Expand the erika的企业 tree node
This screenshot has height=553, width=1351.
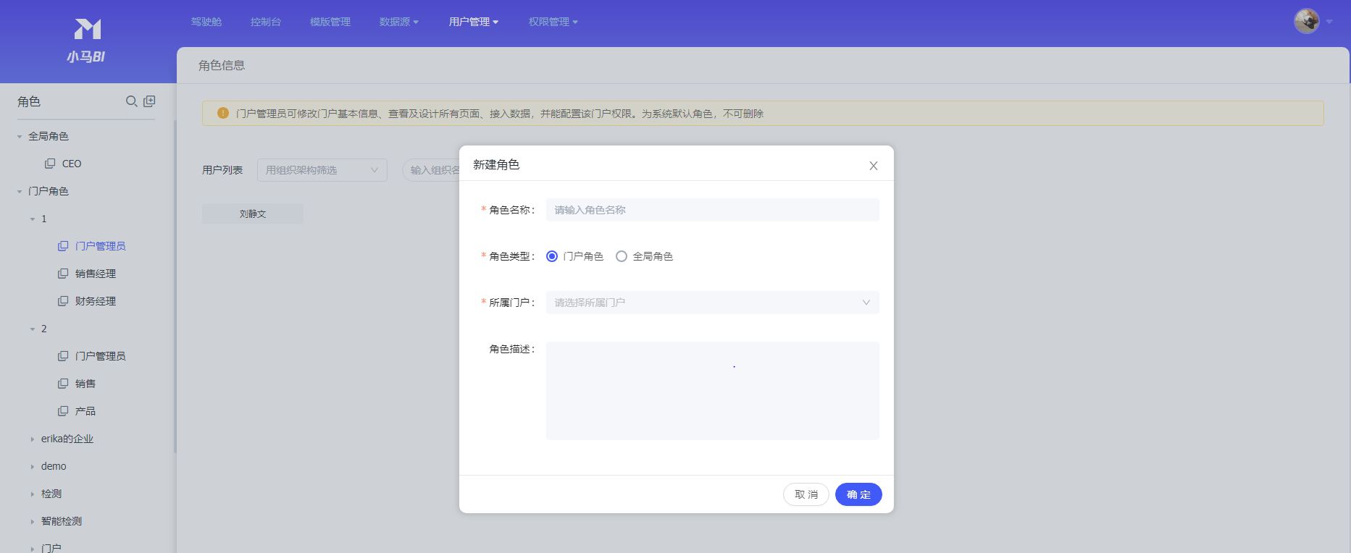click(33, 439)
